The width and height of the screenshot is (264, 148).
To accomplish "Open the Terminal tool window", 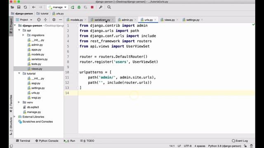I will 23,141.
